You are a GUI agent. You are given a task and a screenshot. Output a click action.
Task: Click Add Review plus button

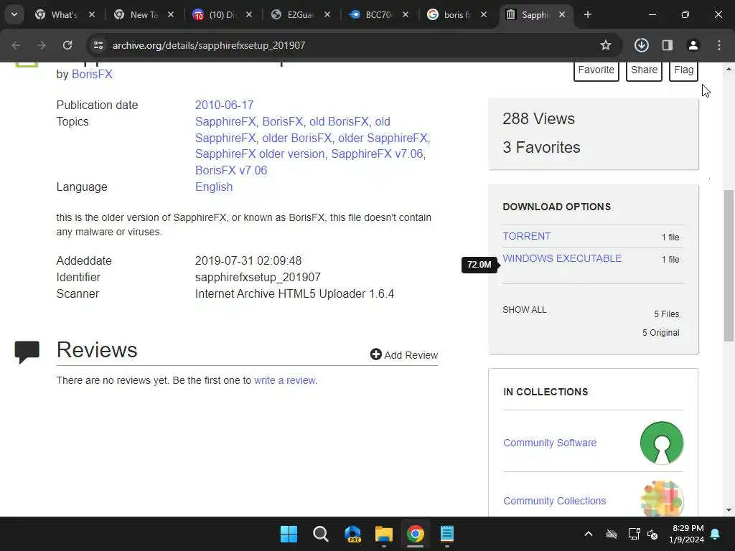click(404, 354)
